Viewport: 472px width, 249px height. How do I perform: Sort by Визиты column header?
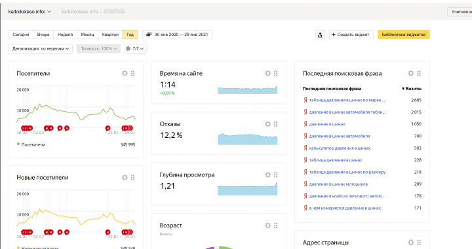(412, 89)
